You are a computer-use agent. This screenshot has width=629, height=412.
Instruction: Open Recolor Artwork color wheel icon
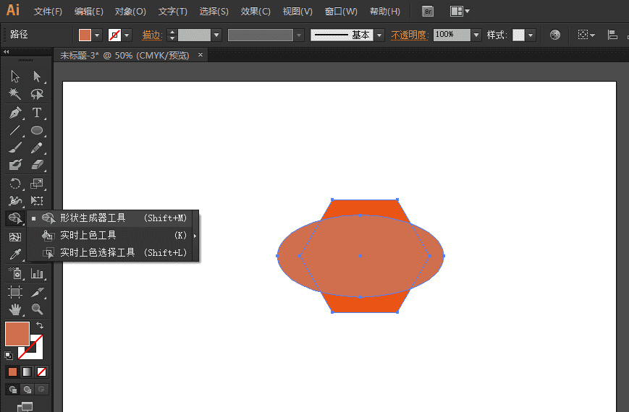tap(554, 35)
